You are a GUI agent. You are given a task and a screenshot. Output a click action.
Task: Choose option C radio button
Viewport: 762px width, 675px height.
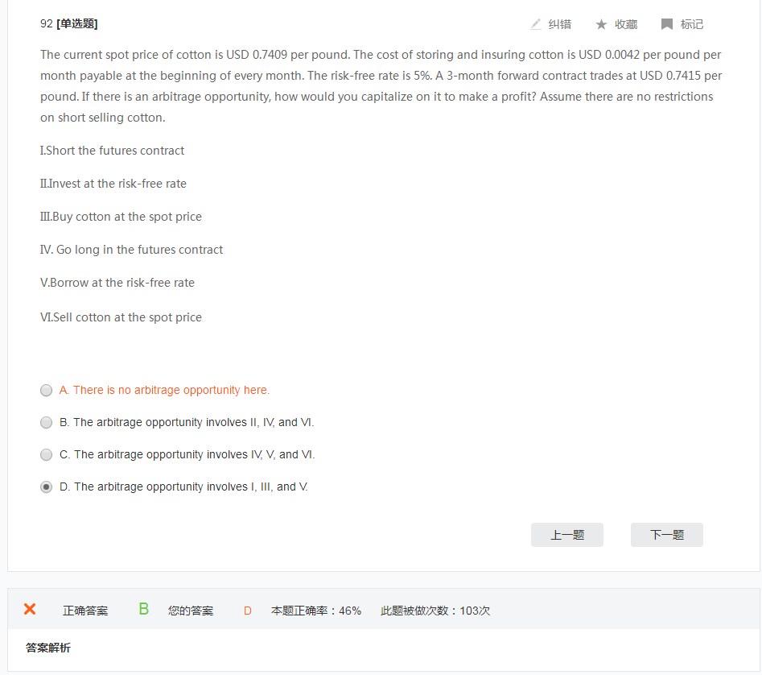point(47,455)
